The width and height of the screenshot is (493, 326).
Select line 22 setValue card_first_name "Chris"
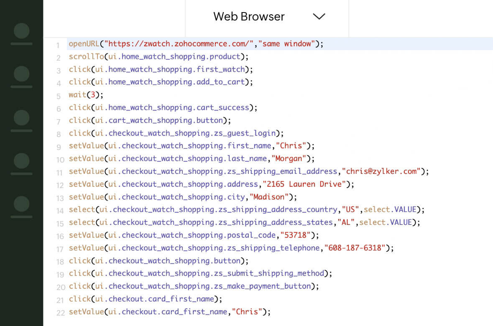(169, 312)
